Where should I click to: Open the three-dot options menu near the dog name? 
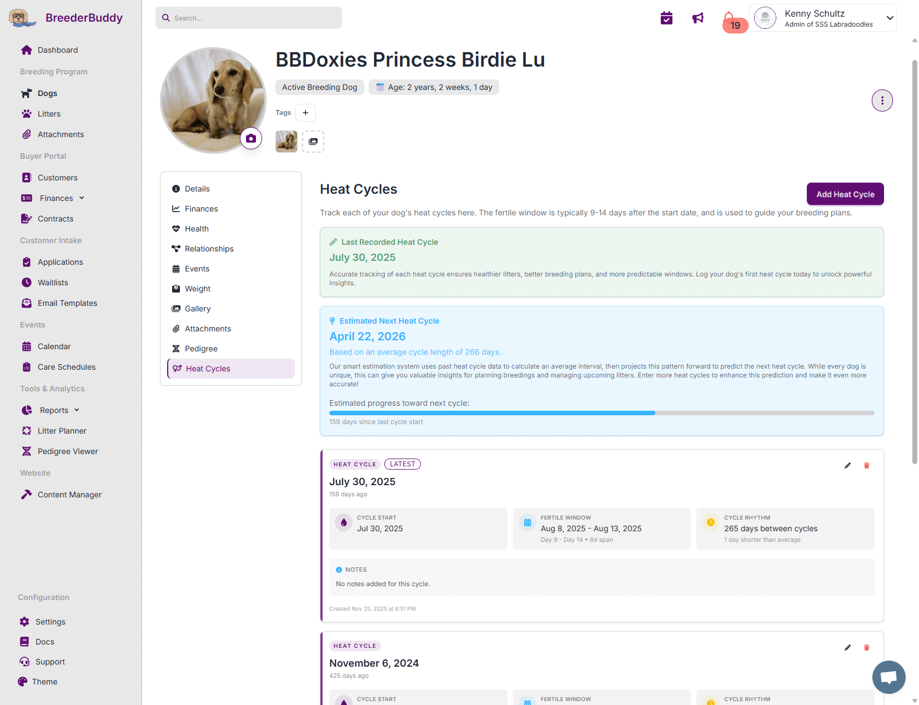[x=882, y=100]
